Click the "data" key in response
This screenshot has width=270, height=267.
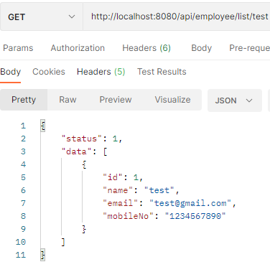click(x=77, y=151)
